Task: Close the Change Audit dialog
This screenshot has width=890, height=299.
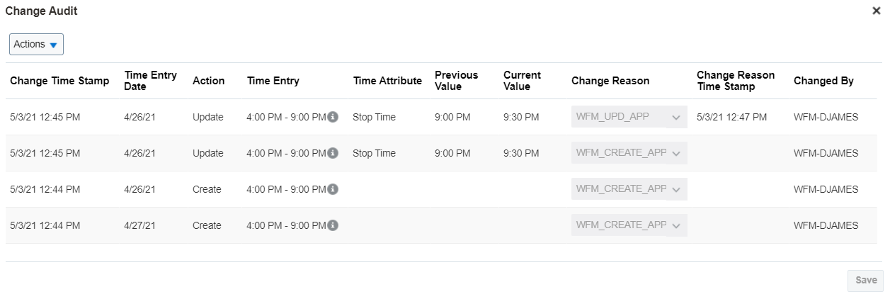Action: click(x=877, y=11)
